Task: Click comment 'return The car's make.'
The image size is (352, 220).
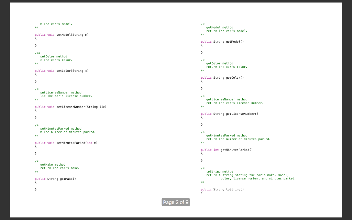Action: tap(60, 168)
